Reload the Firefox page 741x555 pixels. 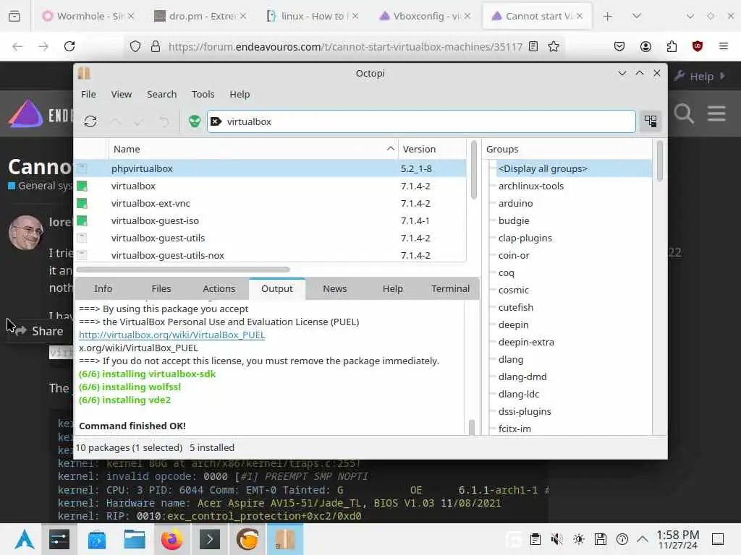[x=69, y=46]
